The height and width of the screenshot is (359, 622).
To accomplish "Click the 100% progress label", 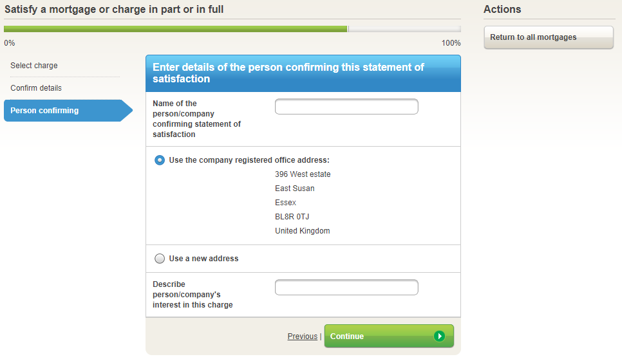I will click(x=451, y=43).
